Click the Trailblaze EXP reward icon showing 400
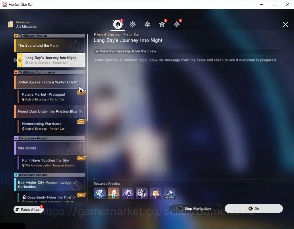The height and width of the screenshot is (229, 294). pos(100,193)
